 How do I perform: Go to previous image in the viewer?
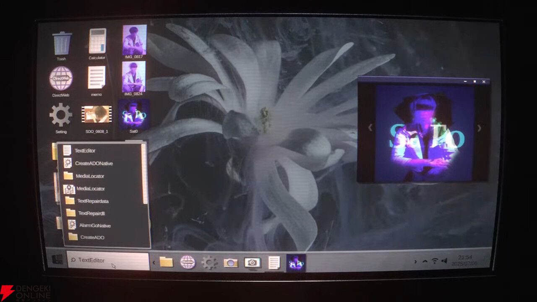click(370, 128)
